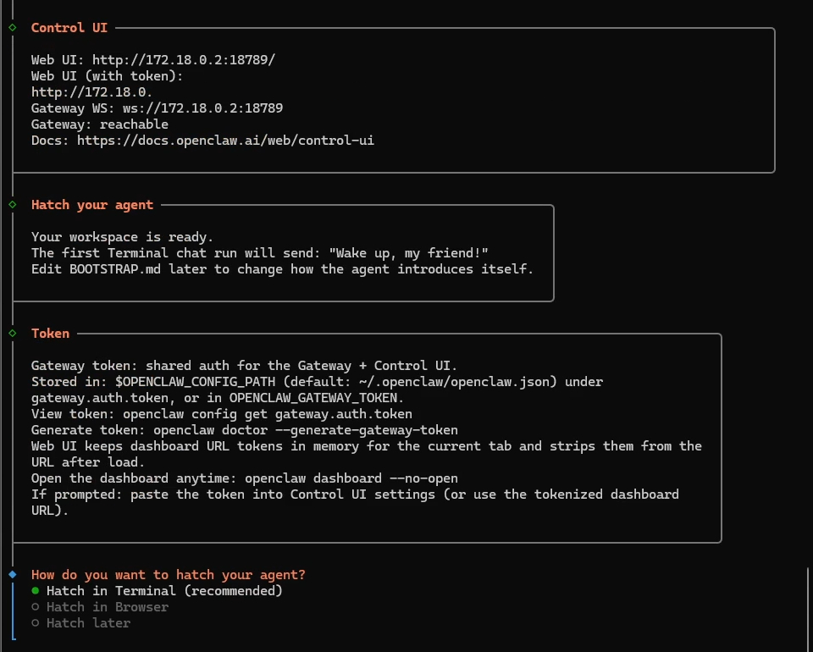This screenshot has width=813, height=652.
Task: Click 'Gateway token: shared auth' line
Action: pyautogui.click(x=244, y=366)
